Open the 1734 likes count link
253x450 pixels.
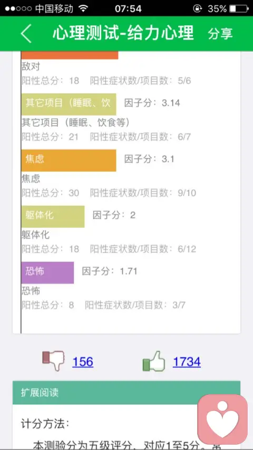coord(187,361)
